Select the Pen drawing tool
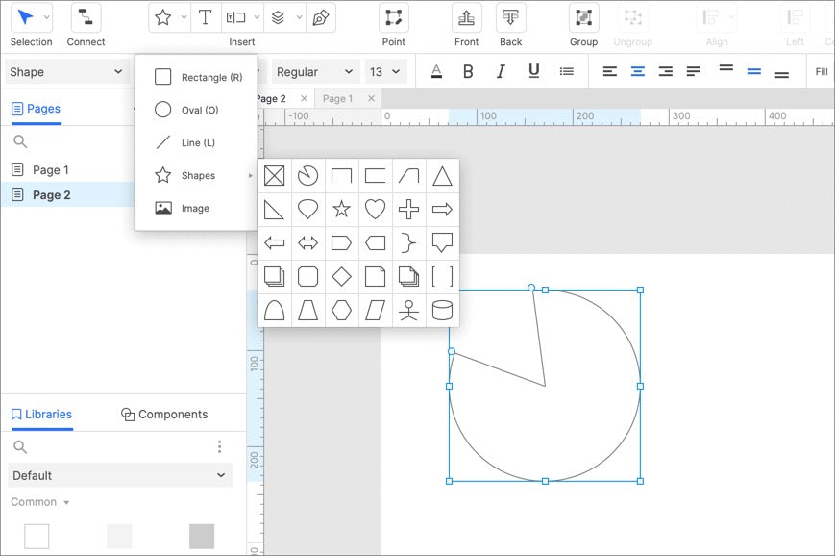835x556 pixels. [321, 17]
